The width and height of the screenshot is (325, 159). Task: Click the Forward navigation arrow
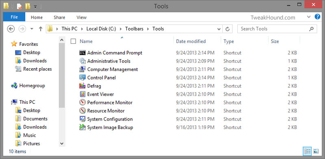22,29
